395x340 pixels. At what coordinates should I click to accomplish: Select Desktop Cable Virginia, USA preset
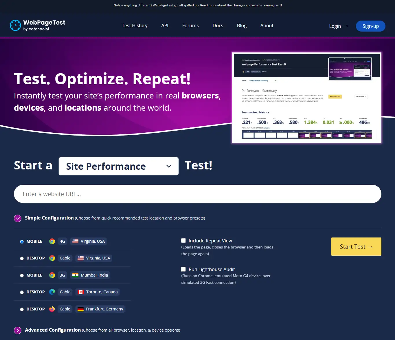tap(22, 258)
